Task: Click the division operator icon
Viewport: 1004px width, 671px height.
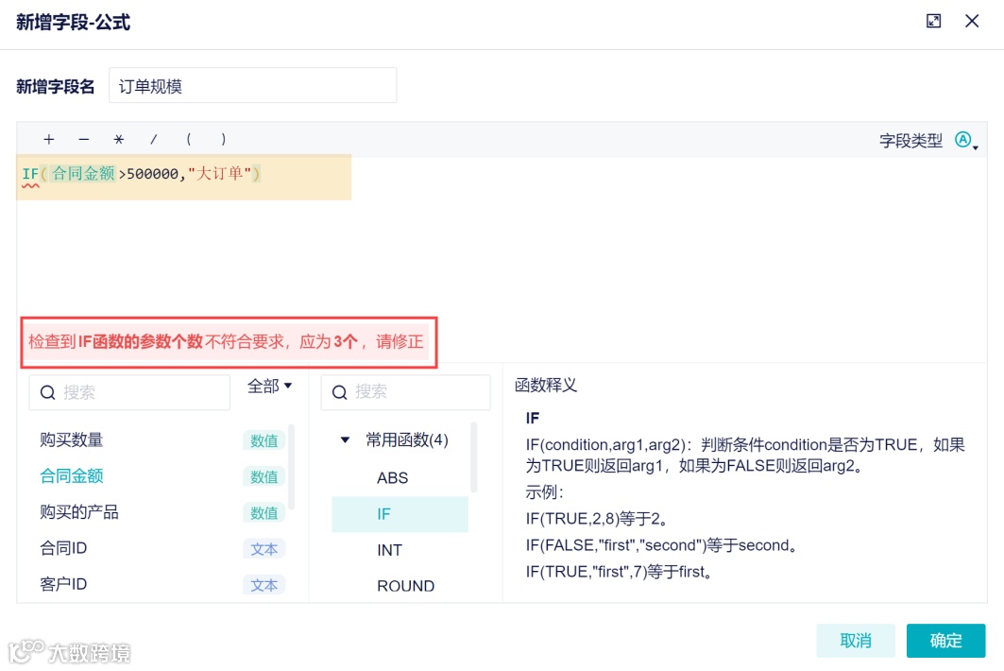Action: tap(153, 139)
